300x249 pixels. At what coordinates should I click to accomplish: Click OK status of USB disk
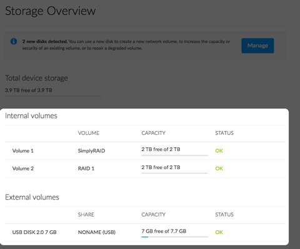pyautogui.click(x=219, y=232)
